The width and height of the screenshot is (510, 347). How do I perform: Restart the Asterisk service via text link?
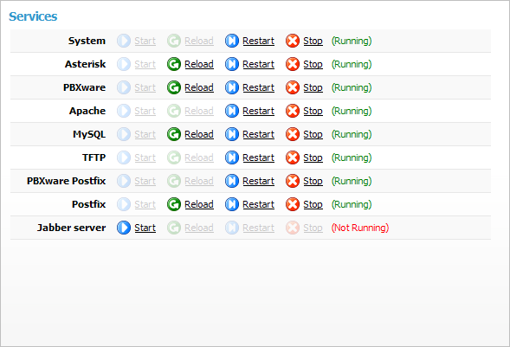(258, 64)
